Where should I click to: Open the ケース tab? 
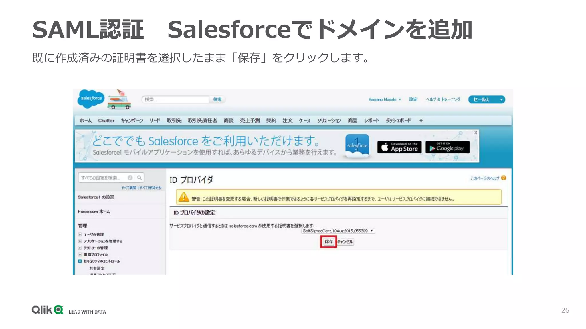click(x=305, y=121)
